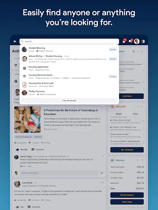
Task: Click You Like thumbs-up on the 4 Predictions article
Action: pos(22,149)
